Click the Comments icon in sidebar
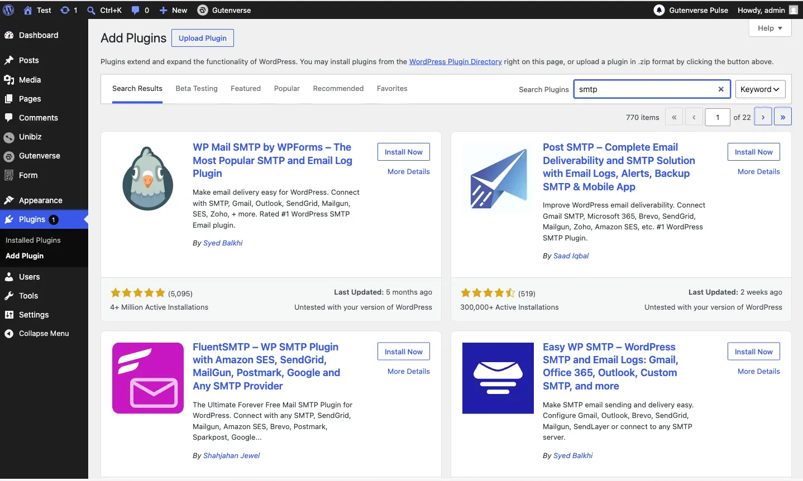The height and width of the screenshot is (481, 803). (9, 118)
